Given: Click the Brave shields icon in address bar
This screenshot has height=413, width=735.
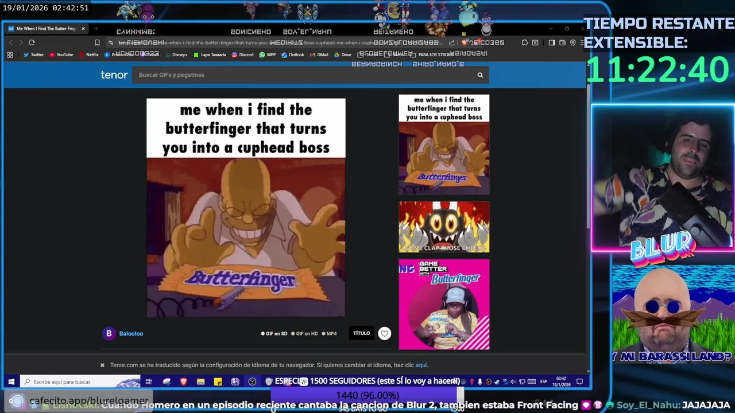Looking at the screenshot, I should 465,42.
